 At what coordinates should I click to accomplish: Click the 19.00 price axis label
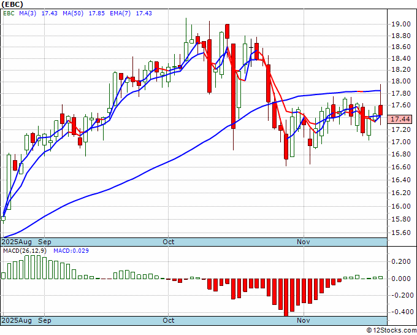point(401,24)
